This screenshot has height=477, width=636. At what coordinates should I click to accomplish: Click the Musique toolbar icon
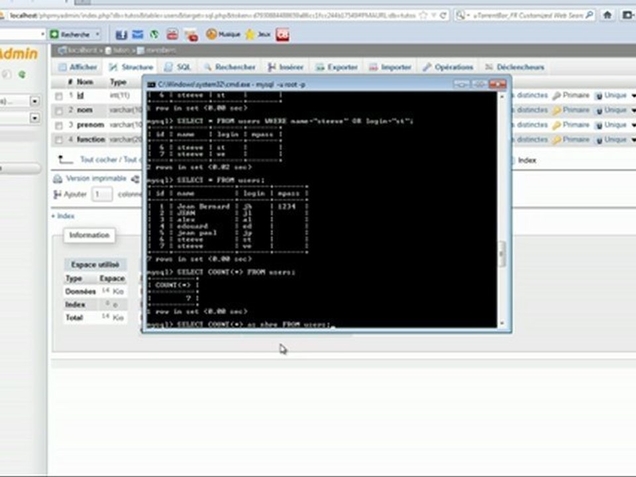(x=223, y=34)
